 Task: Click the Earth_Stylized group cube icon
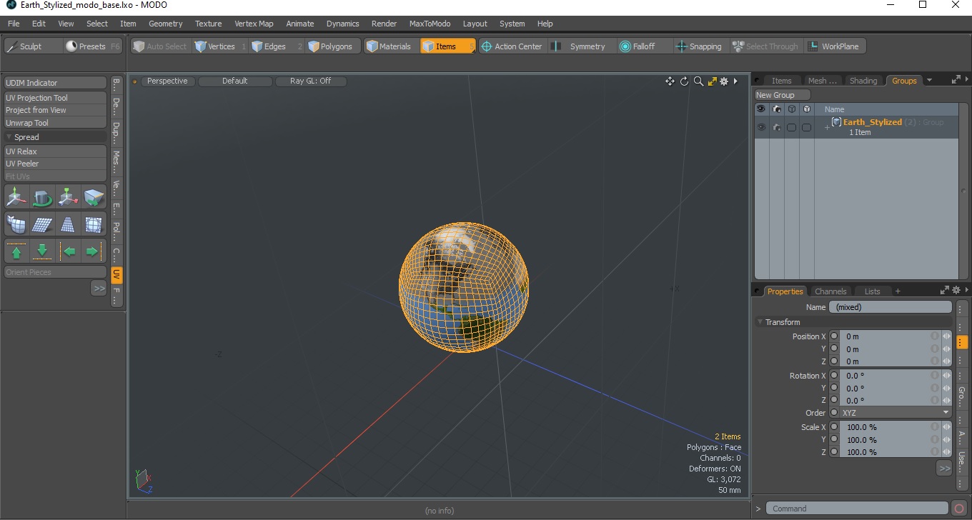click(x=836, y=122)
